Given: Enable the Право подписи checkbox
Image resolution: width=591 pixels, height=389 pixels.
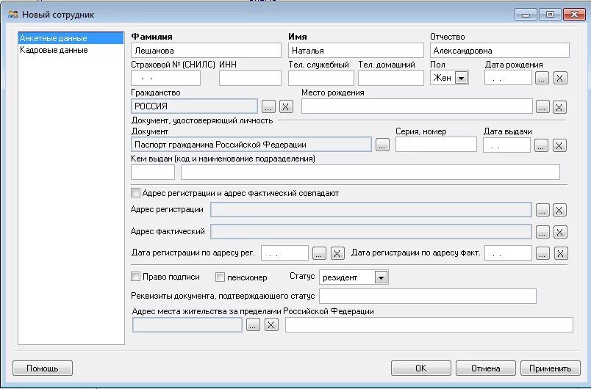Looking at the screenshot, I should coord(135,277).
